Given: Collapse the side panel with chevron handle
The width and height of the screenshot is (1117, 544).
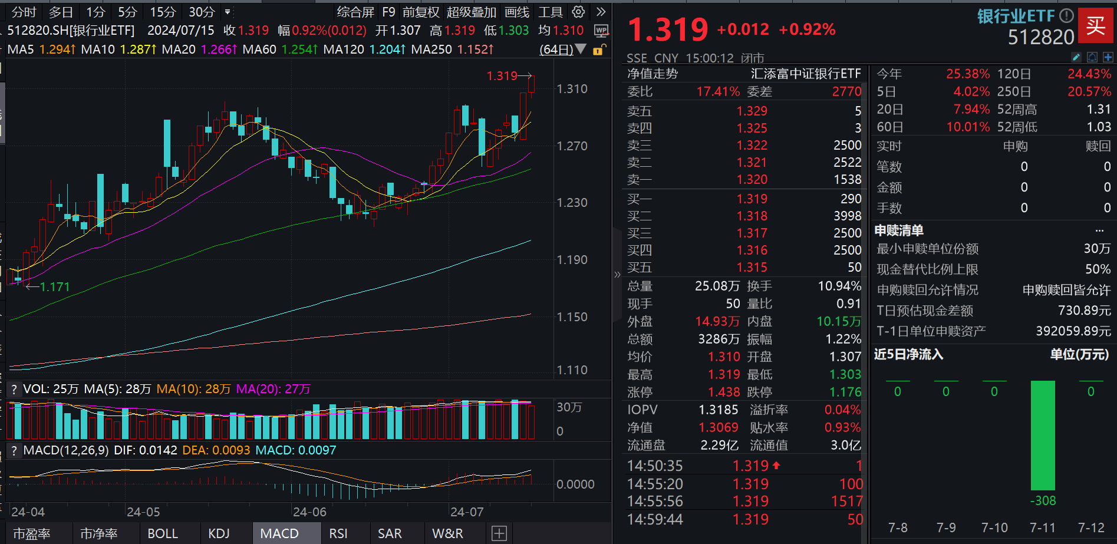Looking at the screenshot, I should pos(617,274).
